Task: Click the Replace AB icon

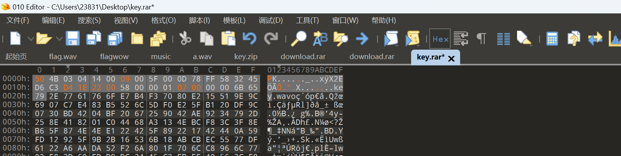Action: 320,39
